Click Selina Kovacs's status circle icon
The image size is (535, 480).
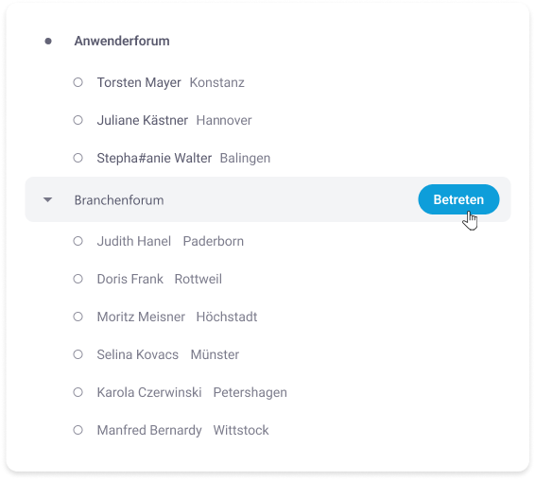78,354
